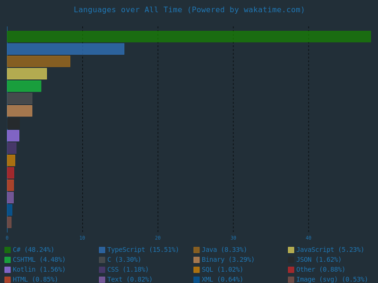
Task: Click the Binary (3.29%) legend label
Action: (228, 259)
